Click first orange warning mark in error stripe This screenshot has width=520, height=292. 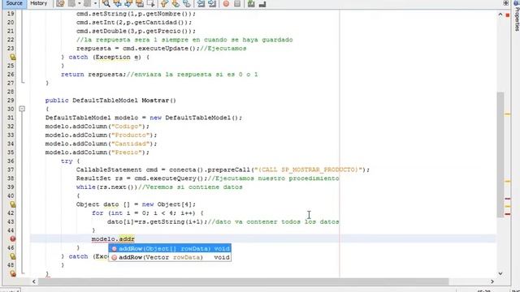tap(507, 114)
